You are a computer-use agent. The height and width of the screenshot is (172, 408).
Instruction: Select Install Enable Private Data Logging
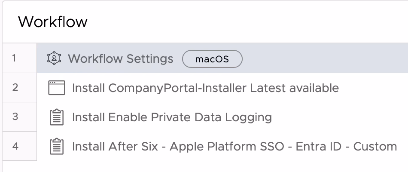(172, 117)
